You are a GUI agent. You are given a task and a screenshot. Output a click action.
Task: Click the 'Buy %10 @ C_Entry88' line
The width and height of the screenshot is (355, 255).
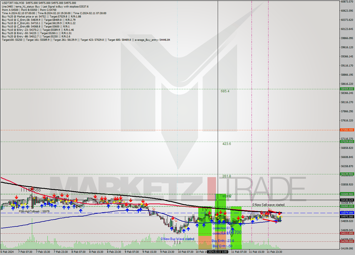[x=35, y=26]
